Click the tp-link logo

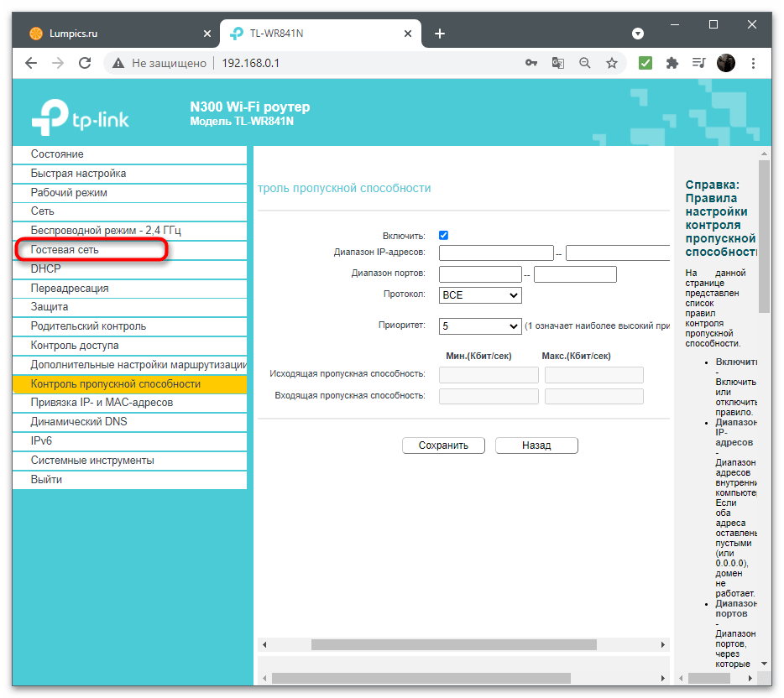[80, 117]
